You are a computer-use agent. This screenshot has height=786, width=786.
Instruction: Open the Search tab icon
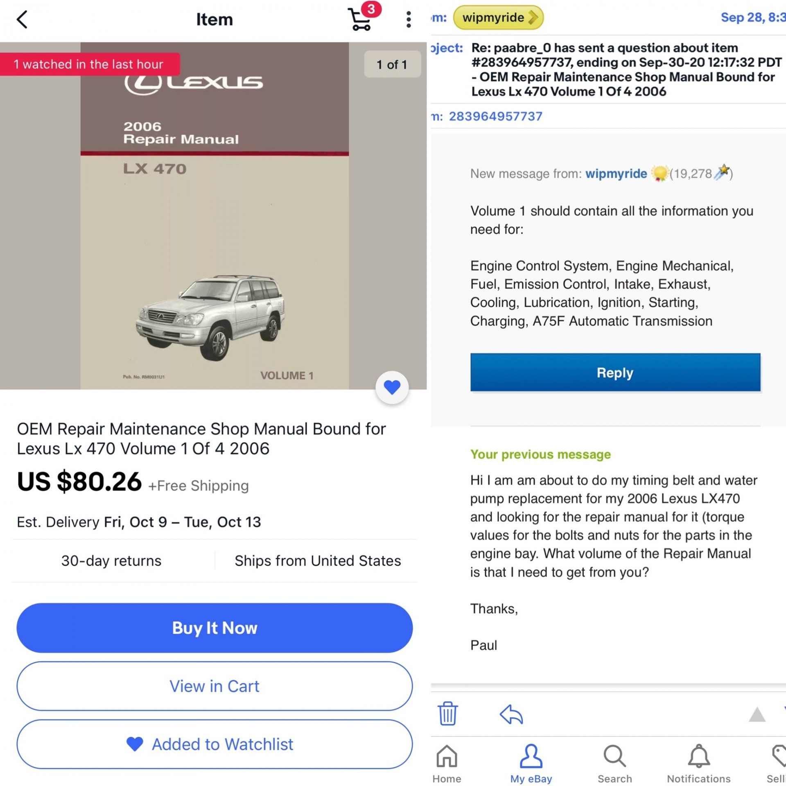(x=614, y=763)
